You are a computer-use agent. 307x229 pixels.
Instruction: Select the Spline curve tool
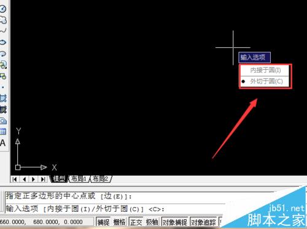tap(3, 31)
